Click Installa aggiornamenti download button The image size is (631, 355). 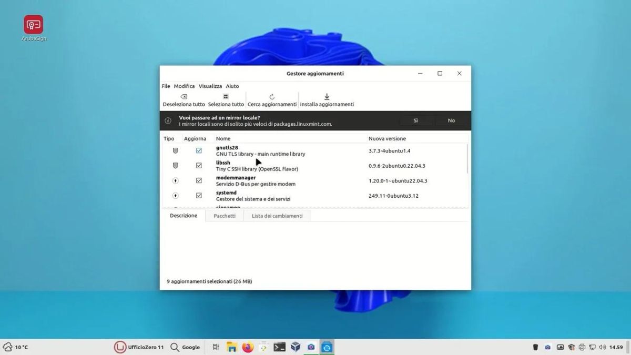pyautogui.click(x=327, y=100)
